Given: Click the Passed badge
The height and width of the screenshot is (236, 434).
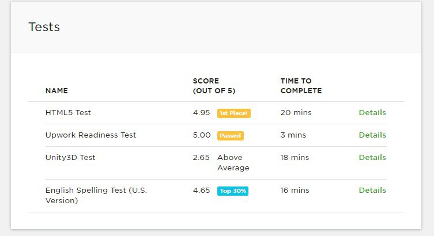Looking at the screenshot, I should coord(230,136).
